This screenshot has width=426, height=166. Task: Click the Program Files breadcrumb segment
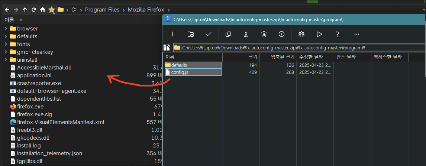(102, 10)
